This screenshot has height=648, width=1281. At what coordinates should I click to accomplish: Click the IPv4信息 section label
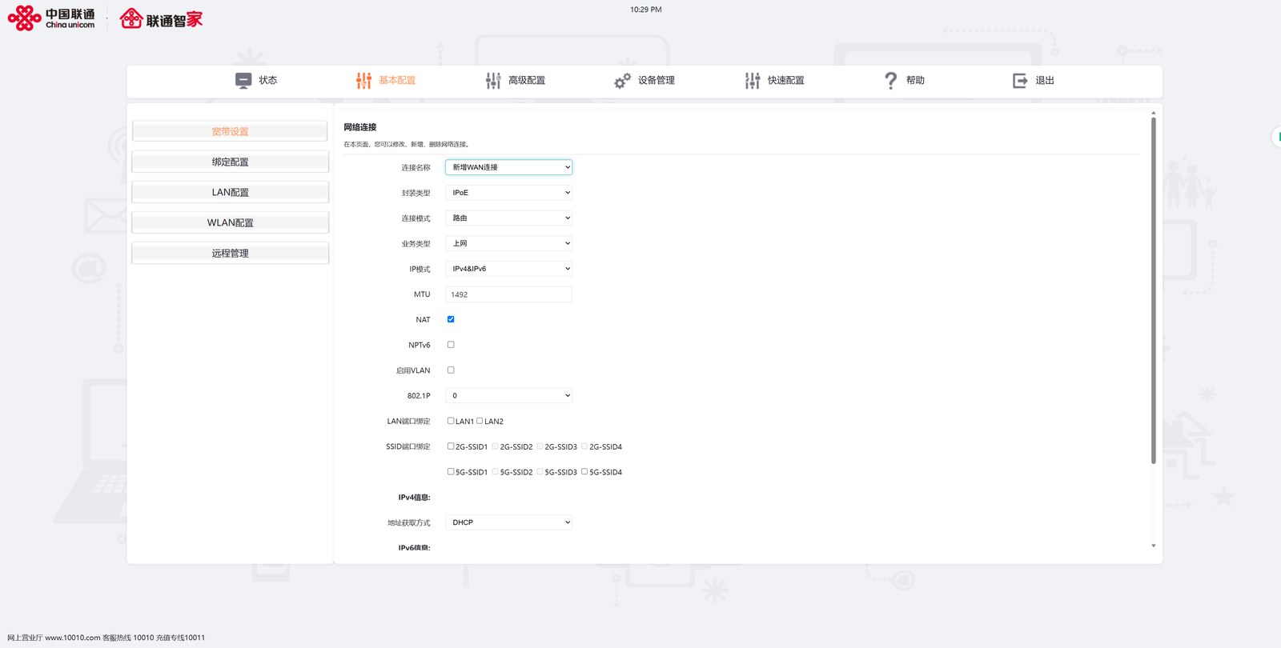click(x=415, y=498)
